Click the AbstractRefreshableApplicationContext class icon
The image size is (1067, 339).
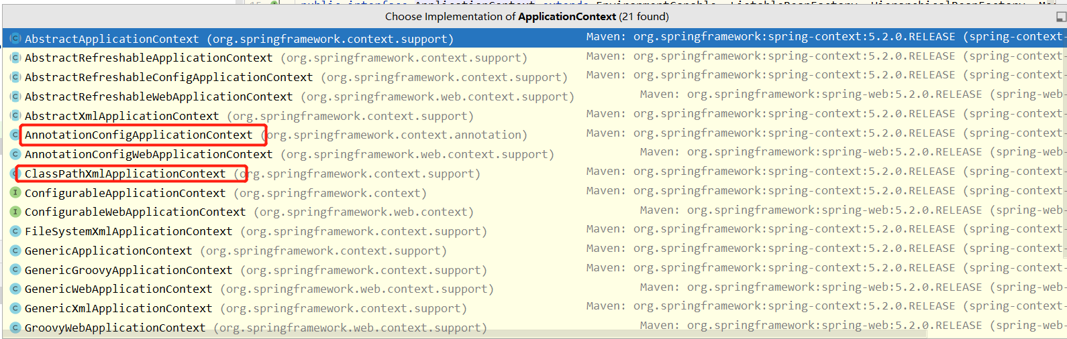click(15, 58)
